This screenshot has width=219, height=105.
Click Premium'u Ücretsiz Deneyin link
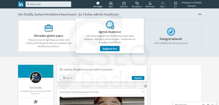191,4
